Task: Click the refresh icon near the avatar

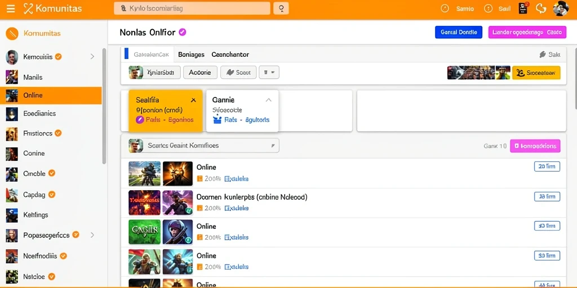Action: click(x=541, y=8)
